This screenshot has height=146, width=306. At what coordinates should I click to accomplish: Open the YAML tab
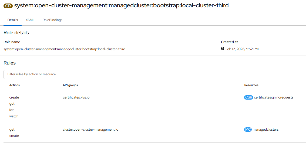30,20
